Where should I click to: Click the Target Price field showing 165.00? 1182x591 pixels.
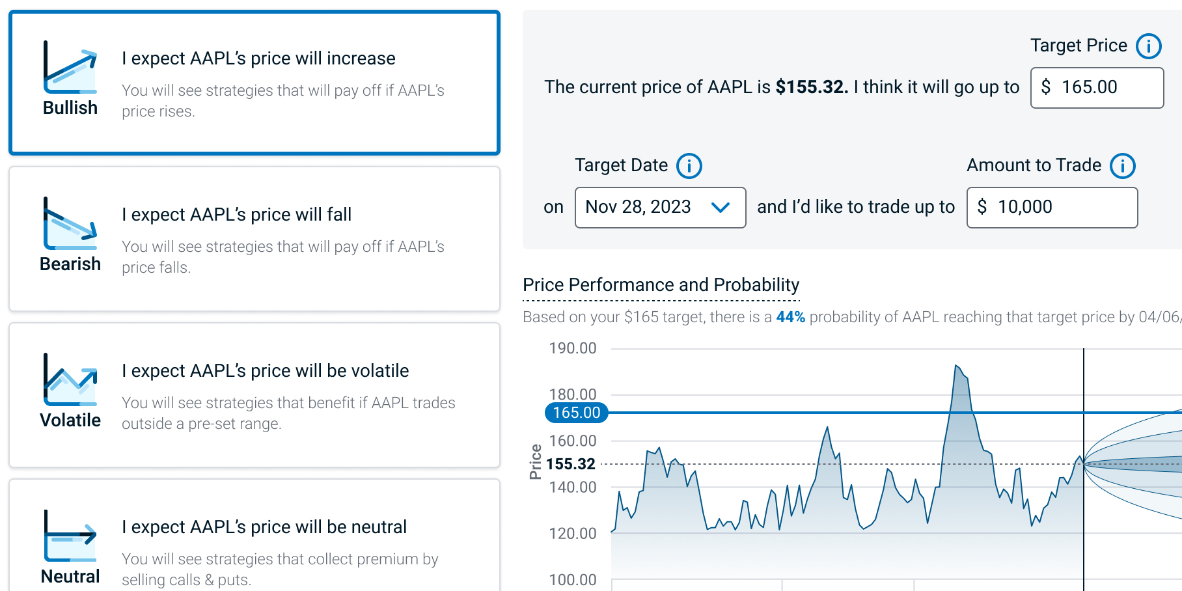1097,88
